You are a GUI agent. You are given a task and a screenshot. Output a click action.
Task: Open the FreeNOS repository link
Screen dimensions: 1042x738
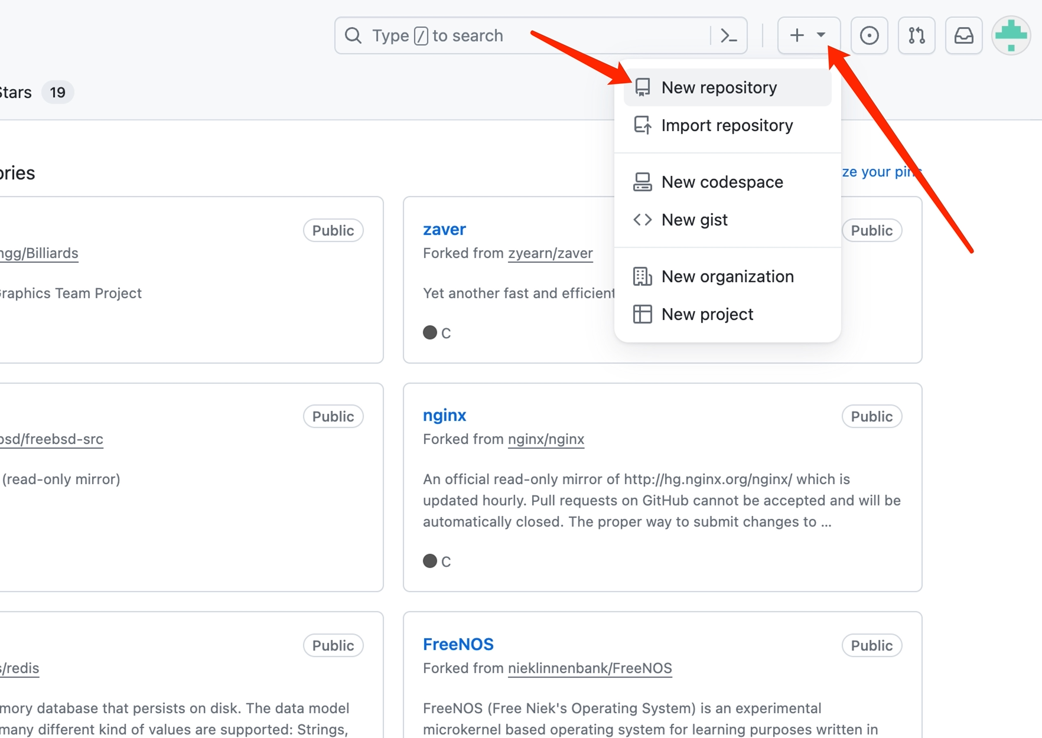coord(458,644)
